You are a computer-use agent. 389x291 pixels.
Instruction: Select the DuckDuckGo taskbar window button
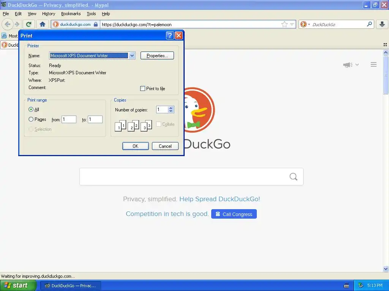tap(70, 286)
